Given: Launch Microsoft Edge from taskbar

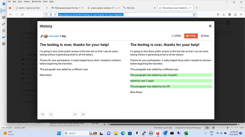Looking at the screenshot, I should (x=123, y=133).
